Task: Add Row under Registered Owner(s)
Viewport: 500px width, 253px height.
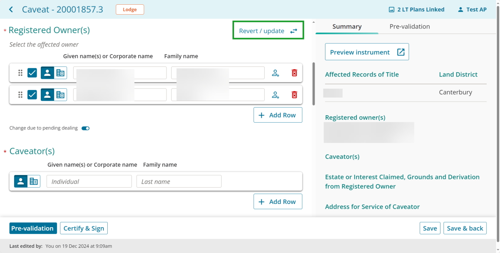Action: click(278, 115)
